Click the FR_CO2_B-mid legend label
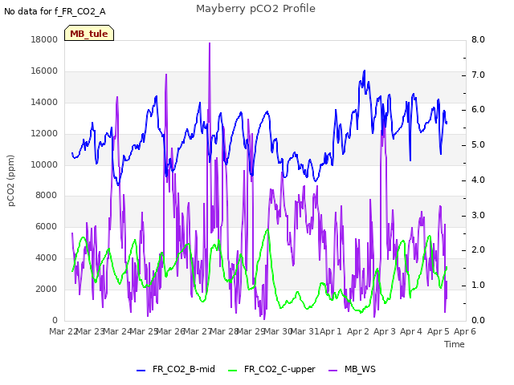Viewport: 514px width, 385px height. click(184, 369)
